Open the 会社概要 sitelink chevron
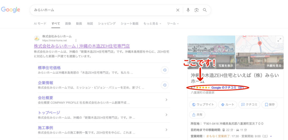The image size is (288, 140). [166, 100]
